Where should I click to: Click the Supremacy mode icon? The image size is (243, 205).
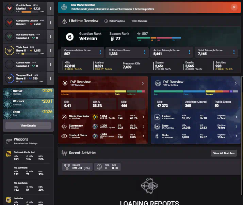pos(64,127)
